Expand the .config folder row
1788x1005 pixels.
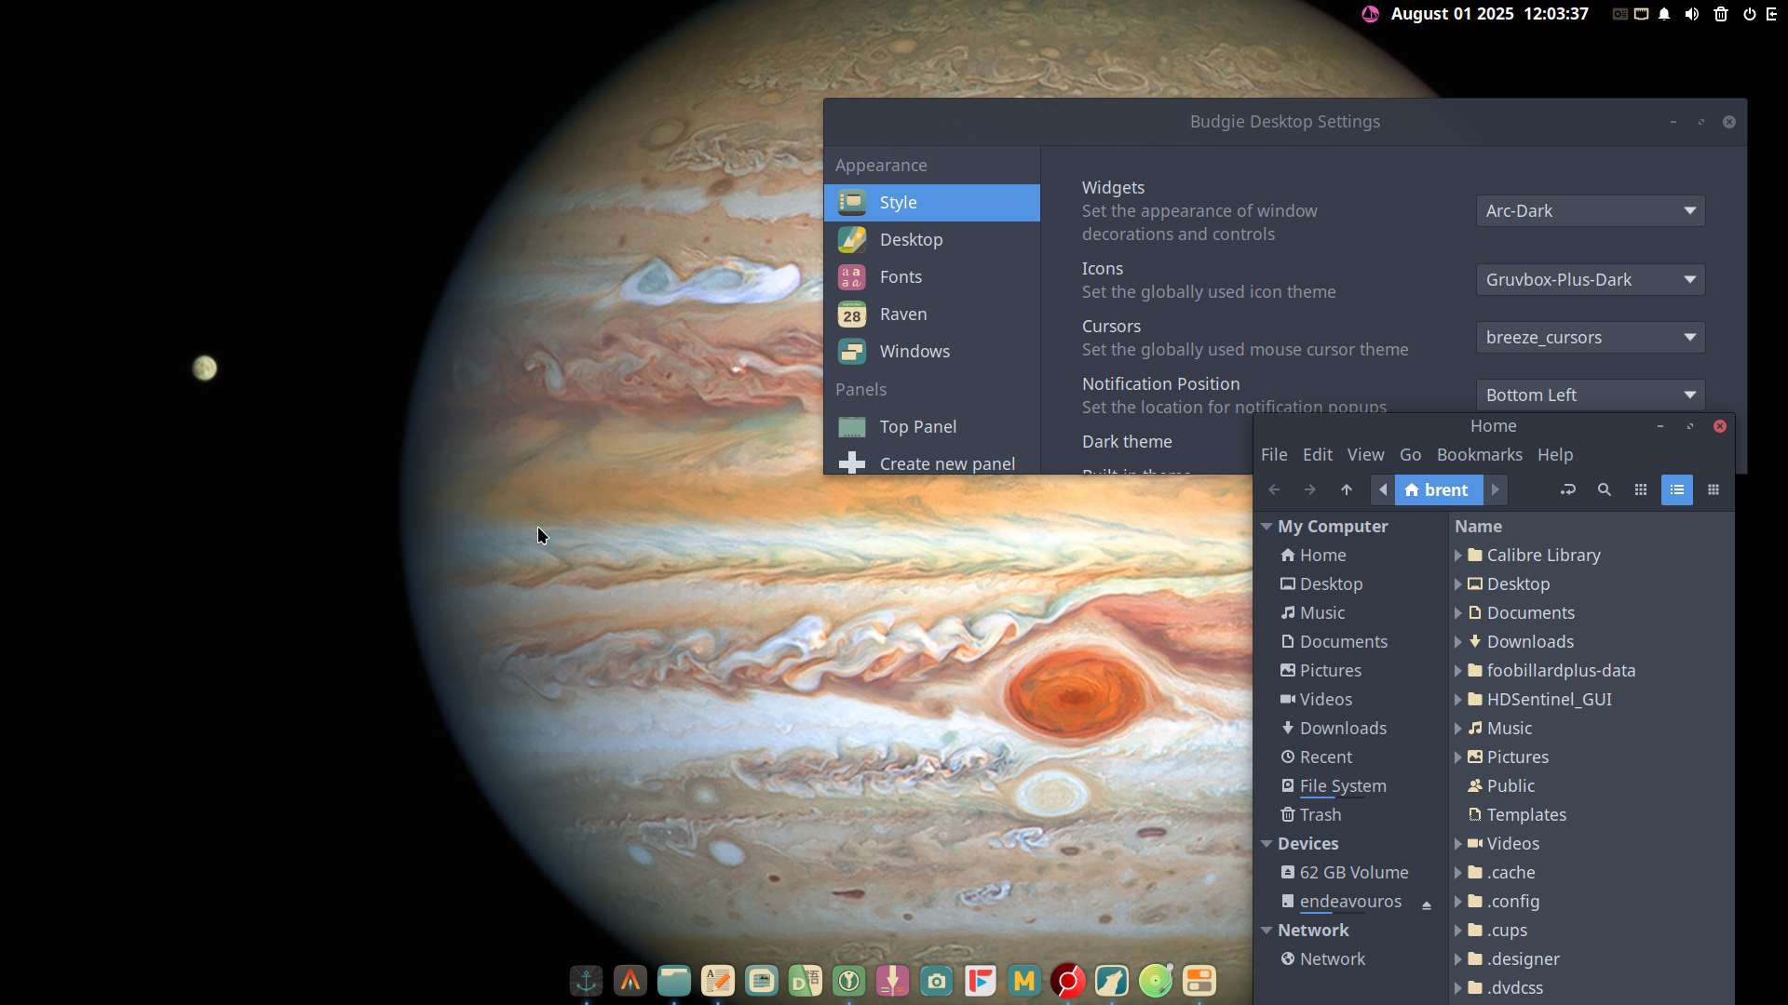[x=1458, y=902]
